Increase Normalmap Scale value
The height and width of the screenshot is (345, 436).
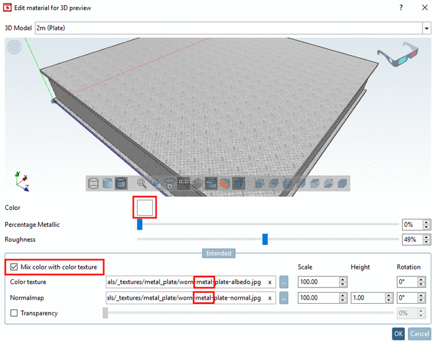tap(343, 296)
